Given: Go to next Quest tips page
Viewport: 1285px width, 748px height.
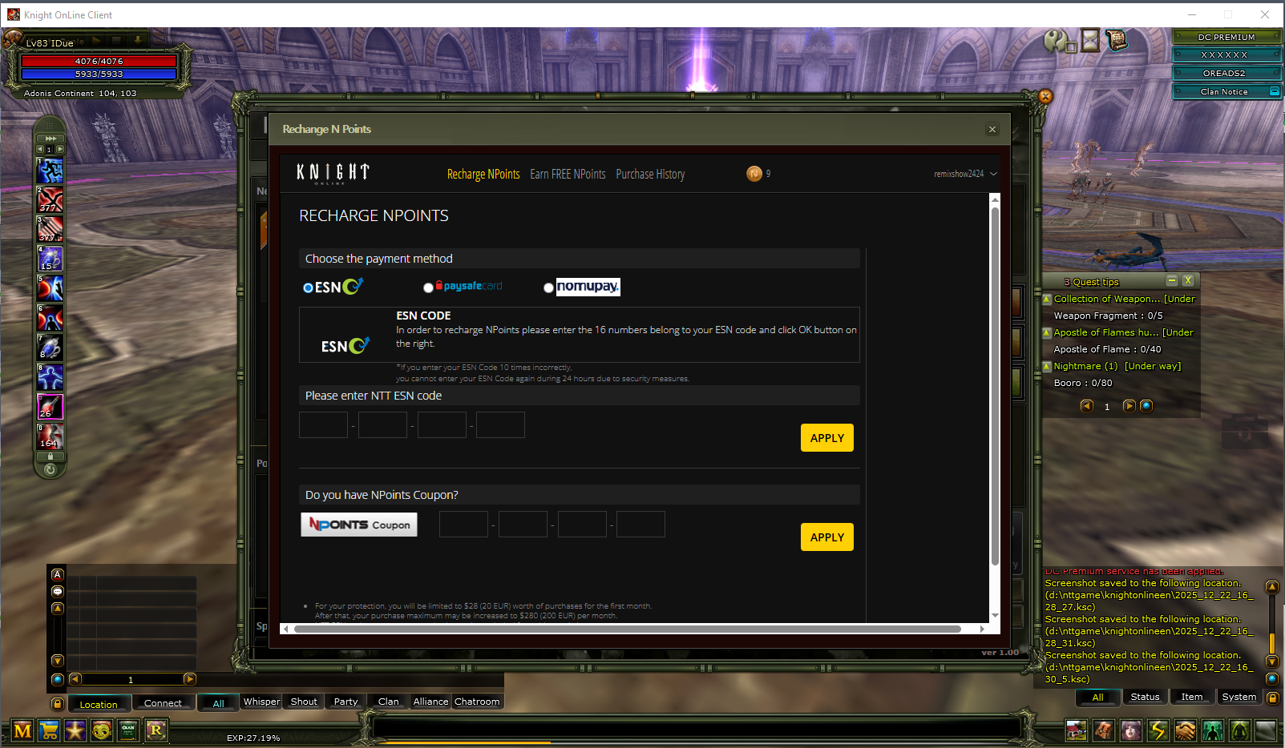Looking at the screenshot, I should coord(1129,406).
